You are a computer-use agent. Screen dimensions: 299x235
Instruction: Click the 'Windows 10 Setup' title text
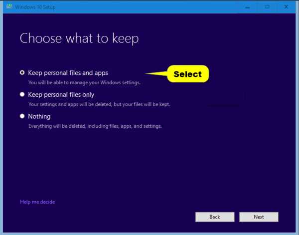tap(35, 7)
